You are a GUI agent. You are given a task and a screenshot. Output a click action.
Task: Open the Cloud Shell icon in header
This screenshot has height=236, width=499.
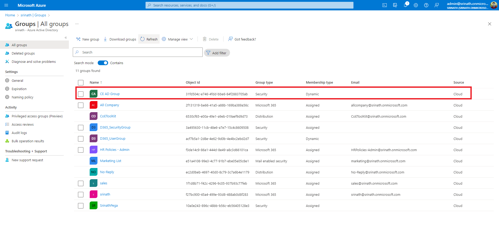[x=385, y=5]
